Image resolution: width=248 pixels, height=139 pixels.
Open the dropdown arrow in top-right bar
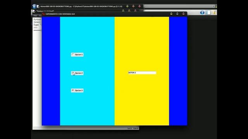[214, 6]
